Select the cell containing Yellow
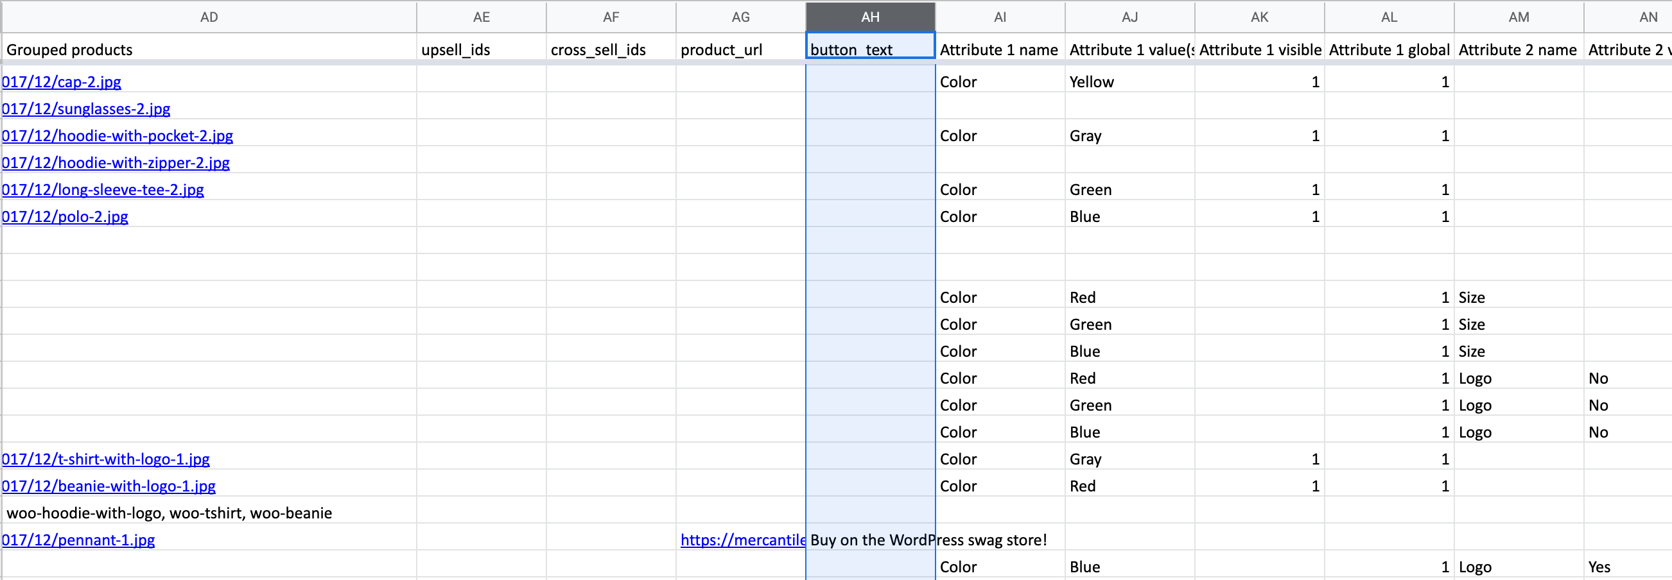The image size is (1672, 580). 1129,81
